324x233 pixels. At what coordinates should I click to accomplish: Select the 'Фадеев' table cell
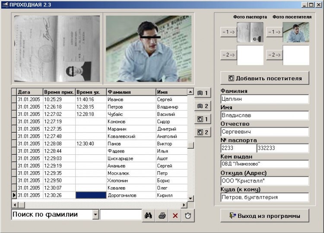pyautogui.click(x=131, y=151)
